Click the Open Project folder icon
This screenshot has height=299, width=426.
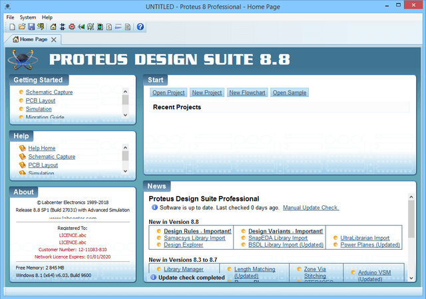click(x=21, y=27)
